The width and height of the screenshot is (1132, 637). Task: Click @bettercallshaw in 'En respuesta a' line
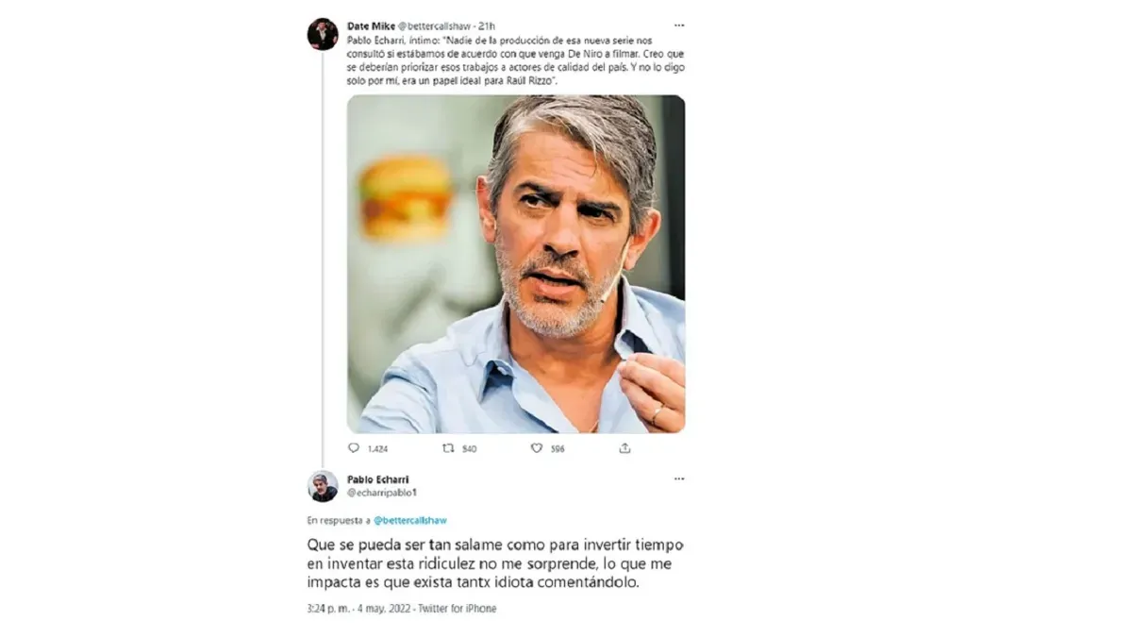(410, 520)
